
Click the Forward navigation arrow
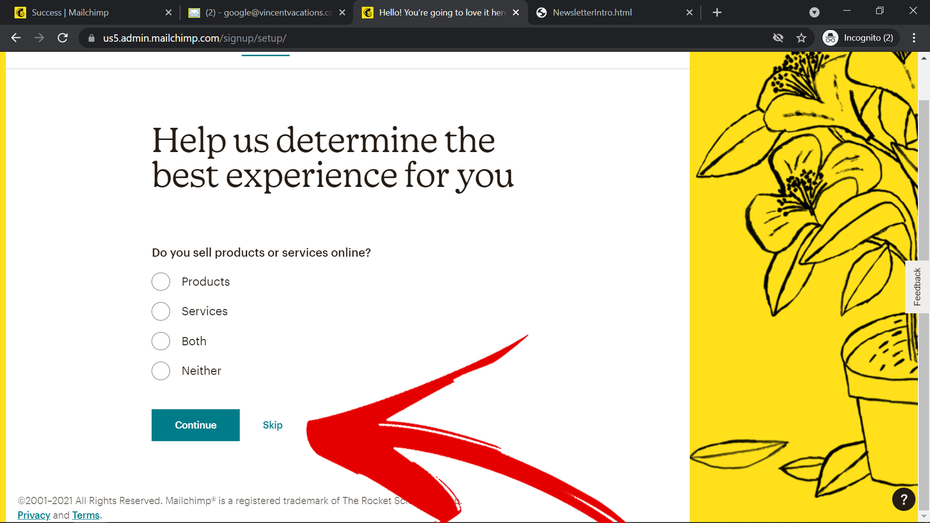point(39,38)
